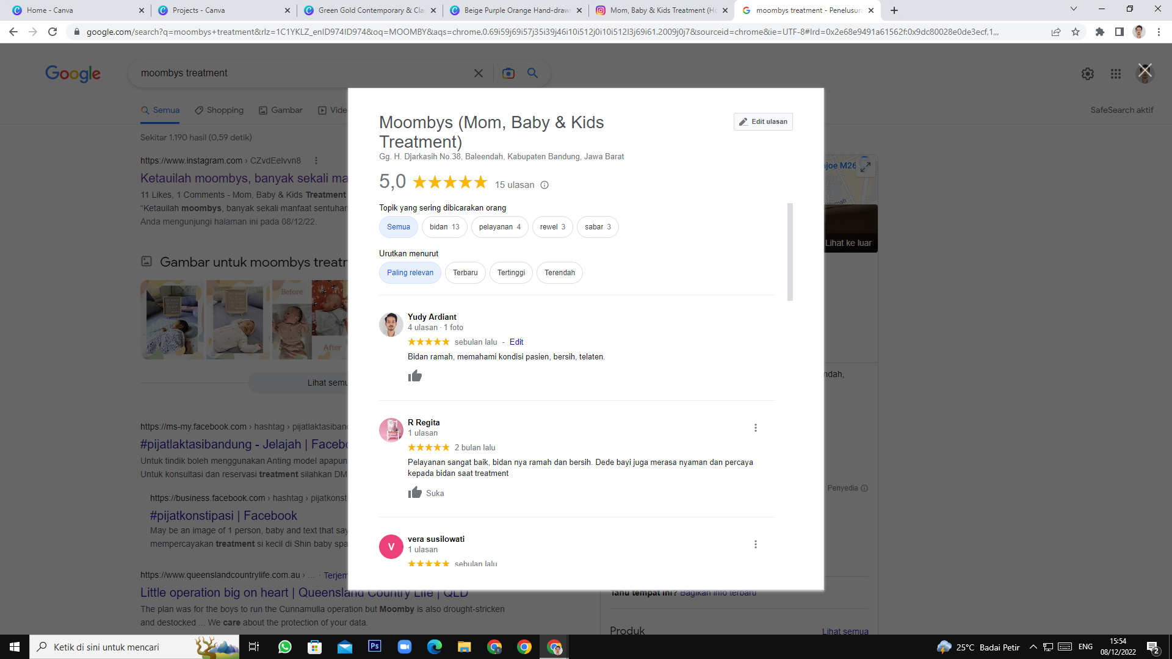Click the thumbs-up Suka icon on R Regita's review
Screen dimensions: 1172x659
[415, 493]
